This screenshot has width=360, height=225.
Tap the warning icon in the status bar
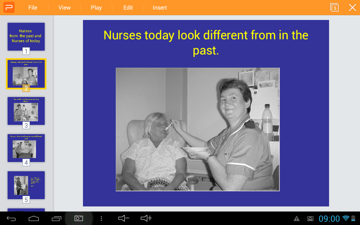coord(297,218)
